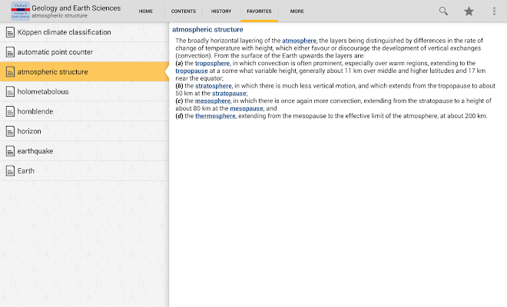Click the 'Geology and Earth Sciences' title
This screenshot has height=307, width=507.
(x=76, y=8)
